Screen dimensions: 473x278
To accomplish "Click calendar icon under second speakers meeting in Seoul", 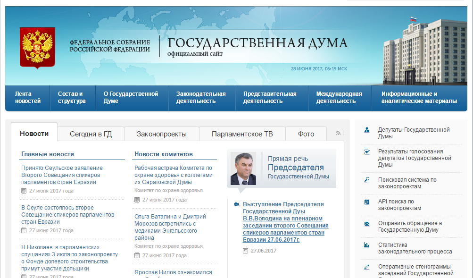I will [x=24, y=230].
